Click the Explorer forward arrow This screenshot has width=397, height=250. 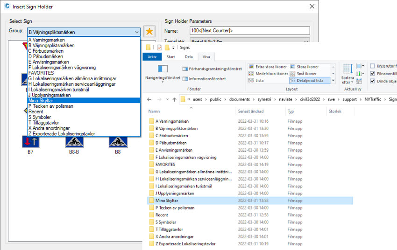click(x=159, y=99)
